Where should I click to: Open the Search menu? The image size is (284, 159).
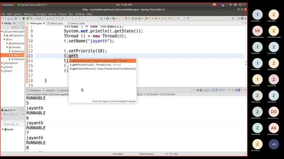pyautogui.click(x=52, y=14)
